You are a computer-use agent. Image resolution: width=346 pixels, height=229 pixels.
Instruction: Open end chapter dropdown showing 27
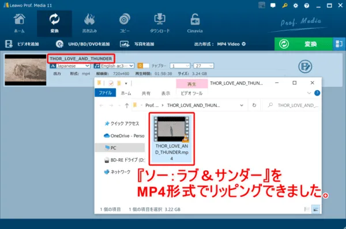[x=204, y=66]
